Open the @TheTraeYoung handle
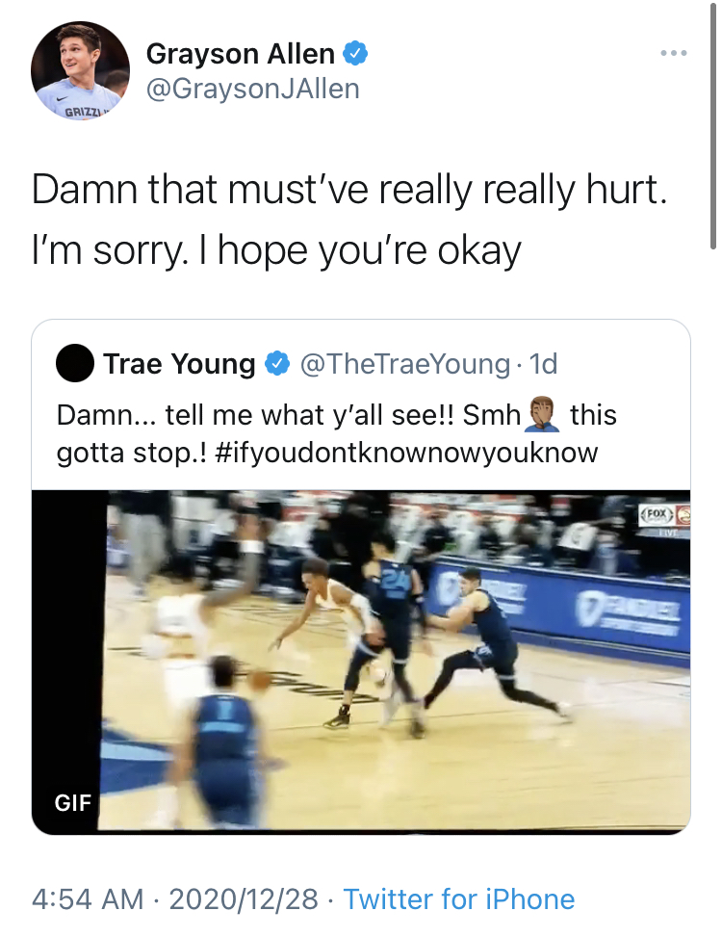722x937 pixels. click(404, 363)
